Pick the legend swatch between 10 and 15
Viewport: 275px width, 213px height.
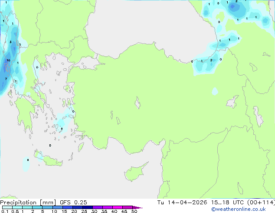[57, 207]
